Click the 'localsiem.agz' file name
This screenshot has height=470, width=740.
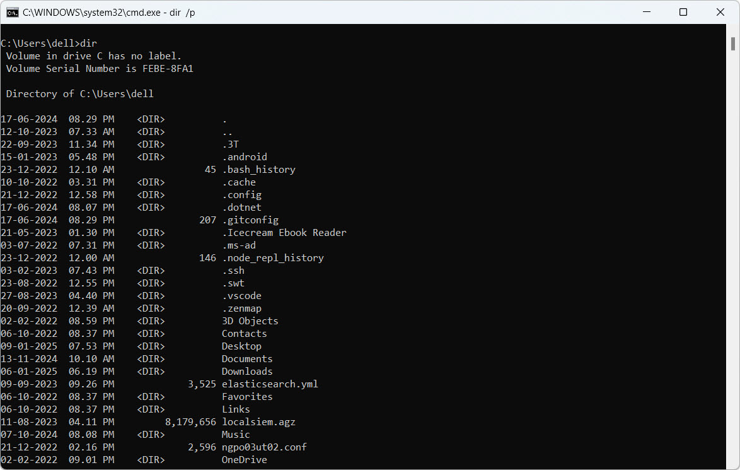258,422
